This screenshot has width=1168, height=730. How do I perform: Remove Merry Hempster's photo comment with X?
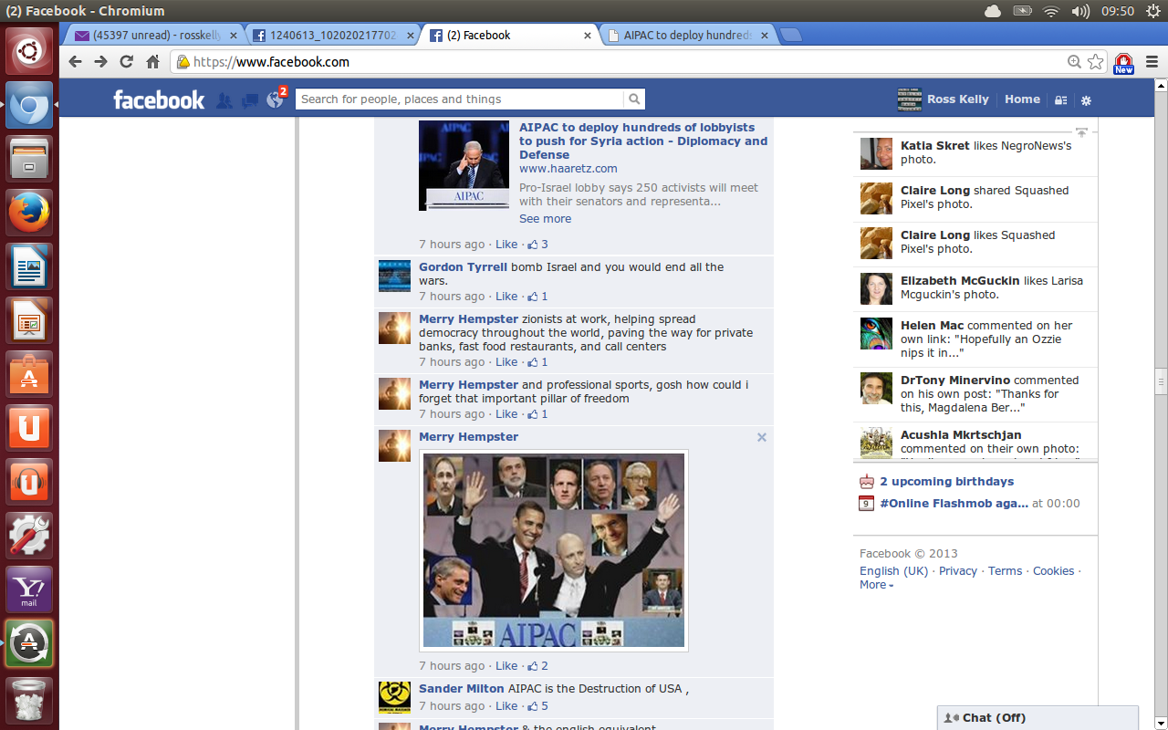tap(762, 437)
